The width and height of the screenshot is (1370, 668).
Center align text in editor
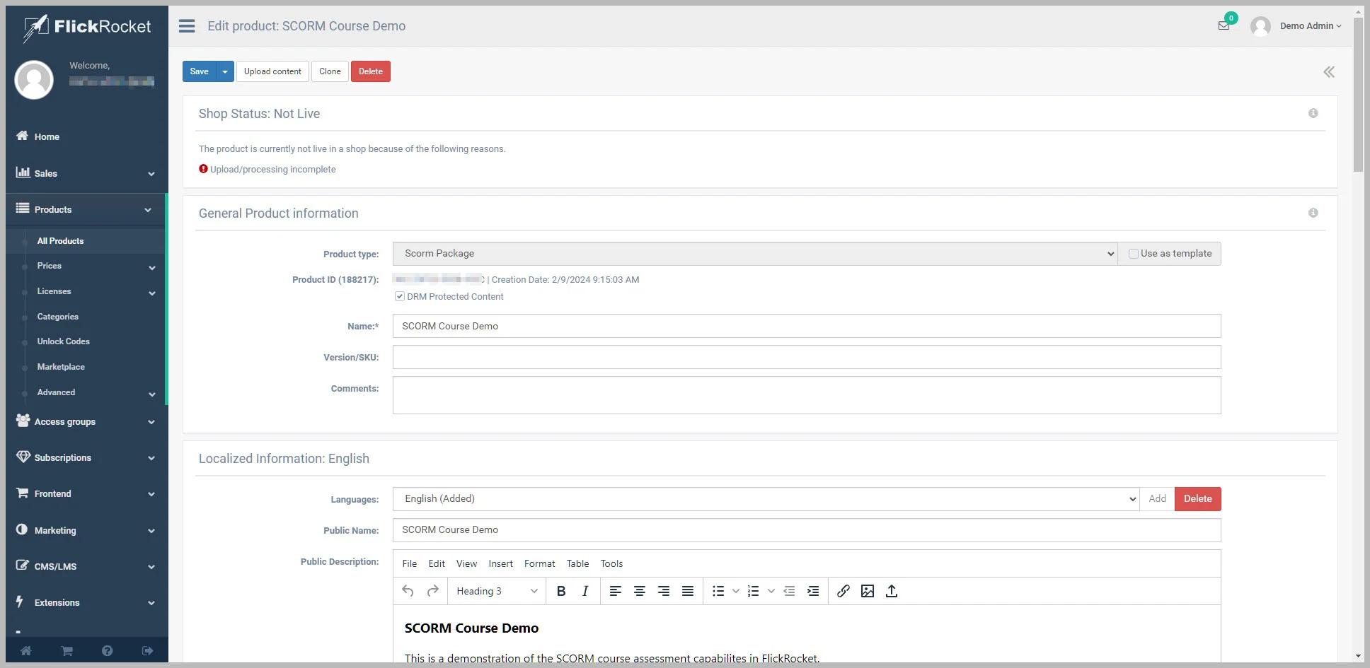click(640, 591)
